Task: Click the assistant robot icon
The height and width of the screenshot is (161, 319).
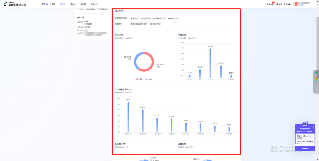Action: coord(305,124)
